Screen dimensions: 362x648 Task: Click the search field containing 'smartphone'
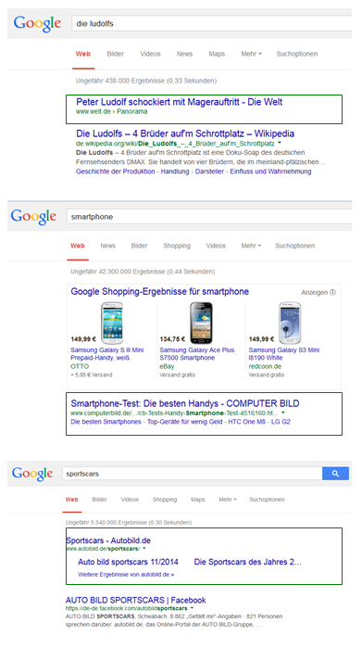pos(209,217)
